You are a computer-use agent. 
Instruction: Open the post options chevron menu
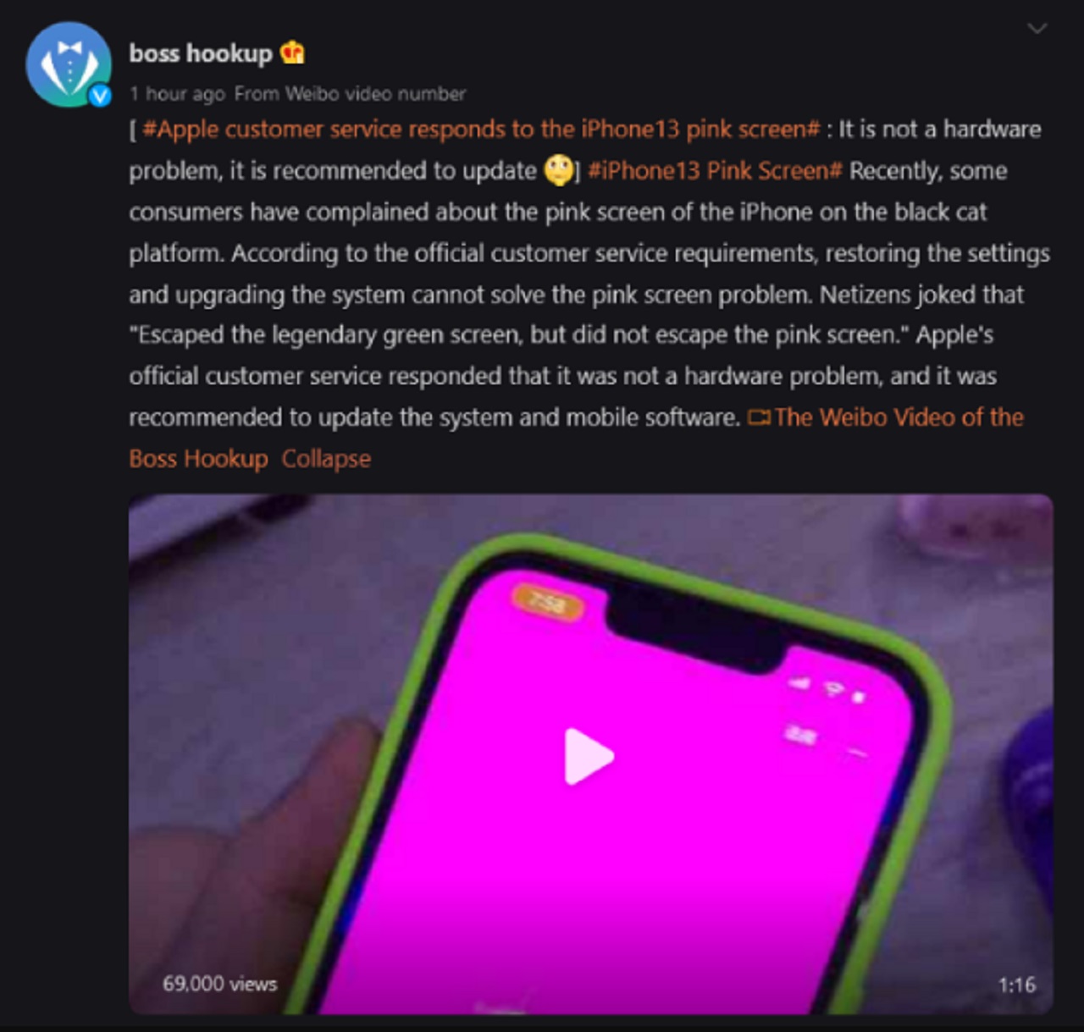(1037, 28)
